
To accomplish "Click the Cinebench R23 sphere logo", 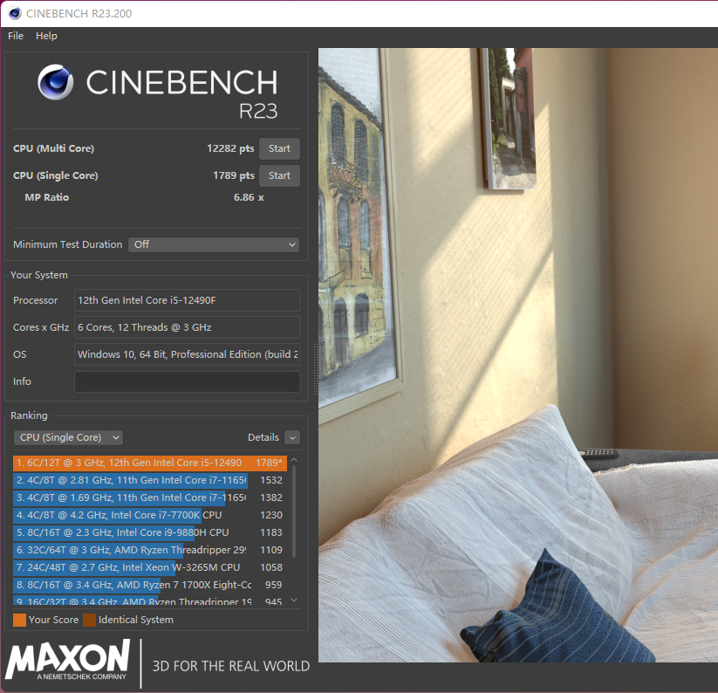I will [x=56, y=82].
